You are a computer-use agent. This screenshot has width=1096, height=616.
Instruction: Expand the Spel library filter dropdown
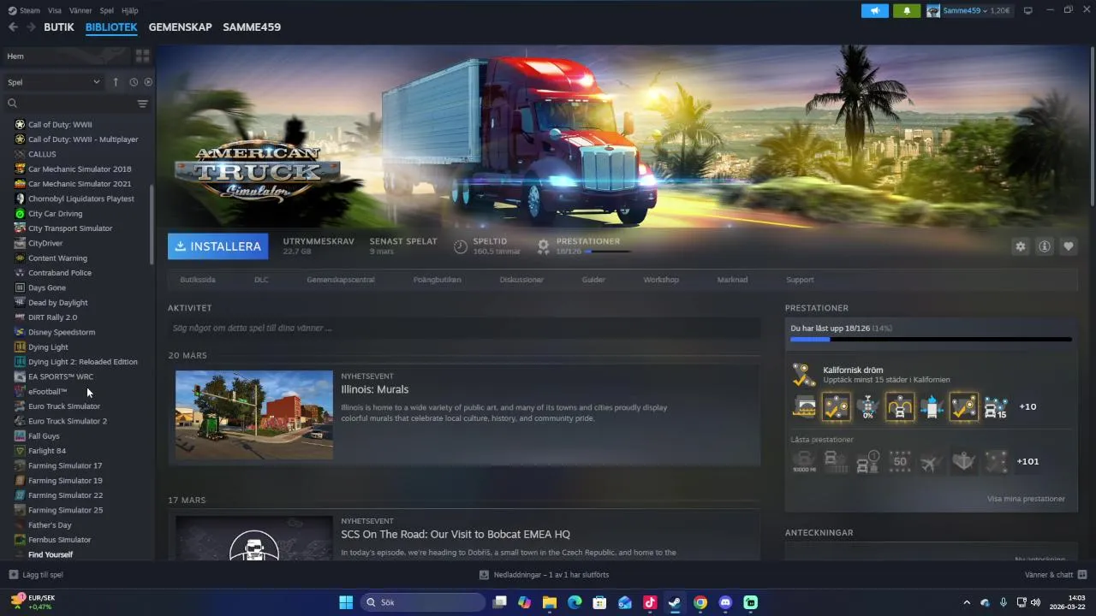pos(54,82)
